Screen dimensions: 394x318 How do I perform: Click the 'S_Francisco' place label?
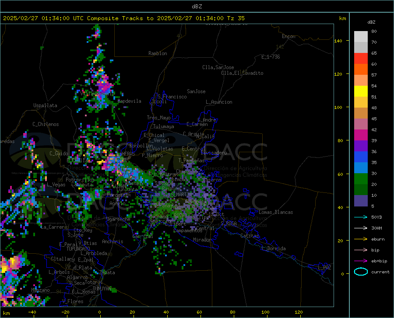pos(172,97)
